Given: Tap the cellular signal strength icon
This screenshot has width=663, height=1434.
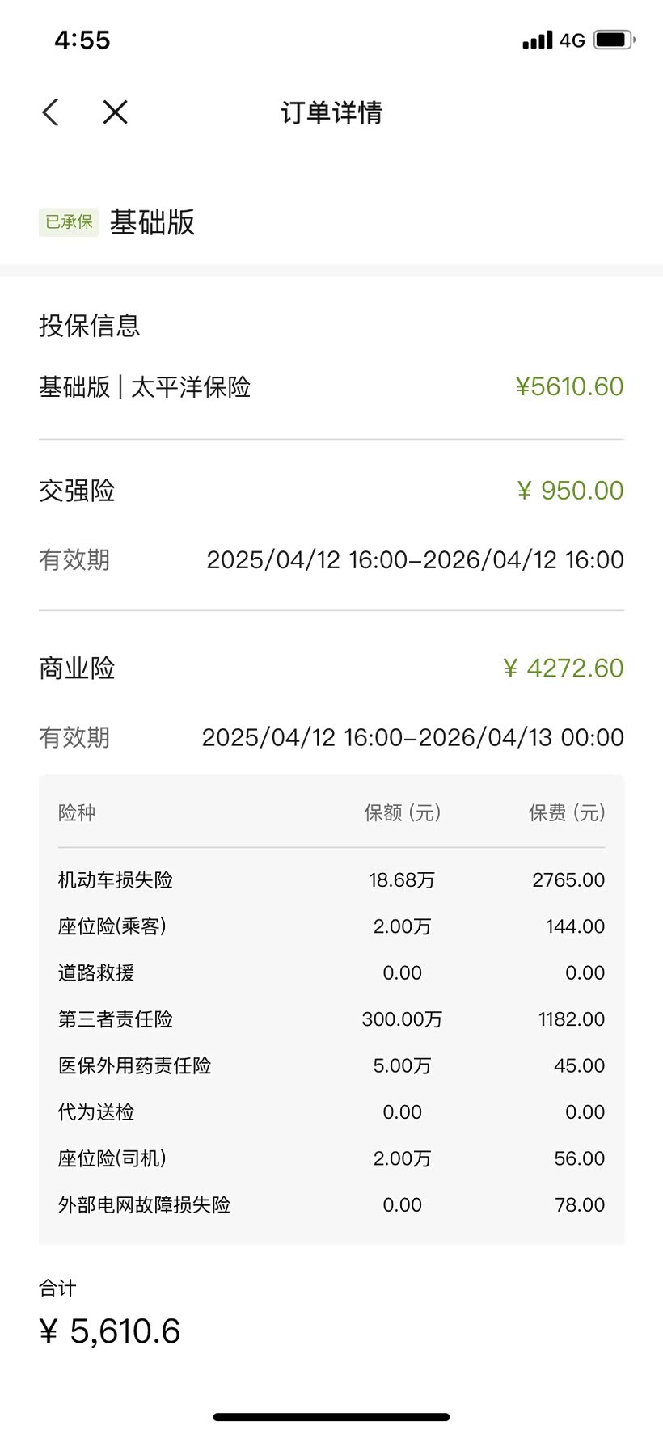Looking at the screenshot, I should click(x=538, y=40).
